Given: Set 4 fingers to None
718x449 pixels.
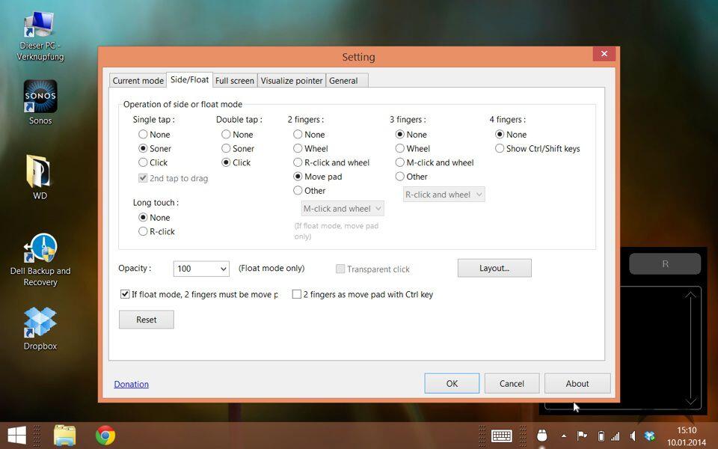Looking at the screenshot, I should tap(511, 134).
